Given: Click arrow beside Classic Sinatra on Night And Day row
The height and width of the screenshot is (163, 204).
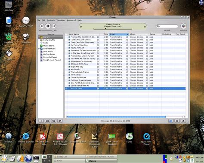Looking at the screenshot, I should point(147,67).
